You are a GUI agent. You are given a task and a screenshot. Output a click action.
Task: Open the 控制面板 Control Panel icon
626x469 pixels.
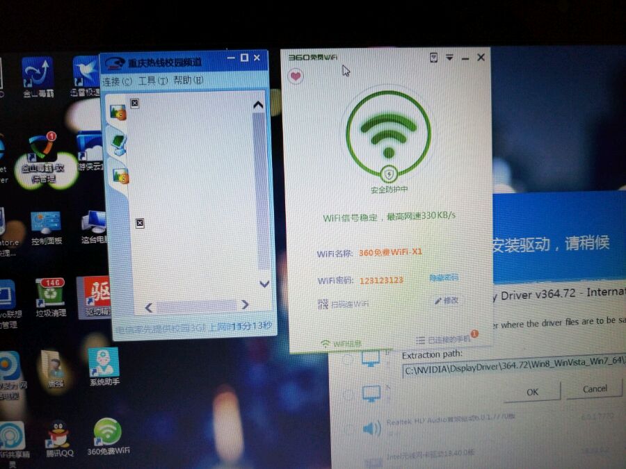[46, 228]
